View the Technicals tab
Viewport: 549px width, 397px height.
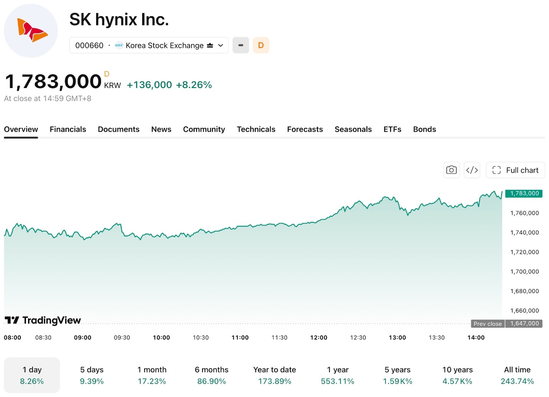click(256, 129)
